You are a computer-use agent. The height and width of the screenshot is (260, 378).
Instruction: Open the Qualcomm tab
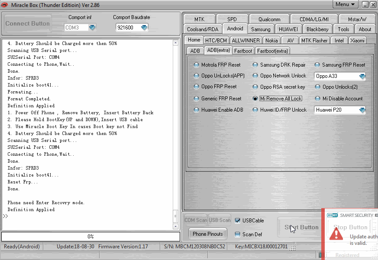pyautogui.click(x=269, y=19)
